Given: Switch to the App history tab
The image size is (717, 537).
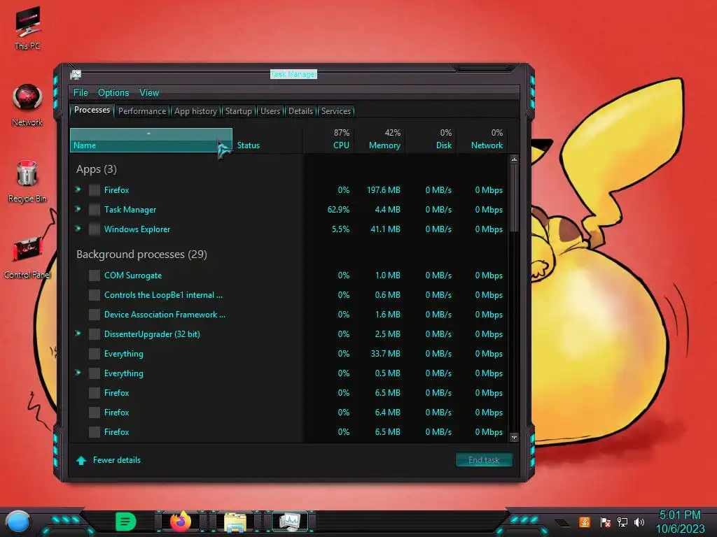Looking at the screenshot, I should click(x=196, y=111).
